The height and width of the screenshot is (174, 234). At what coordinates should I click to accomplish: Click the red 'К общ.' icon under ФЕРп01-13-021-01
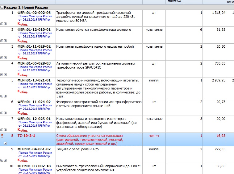23,92
